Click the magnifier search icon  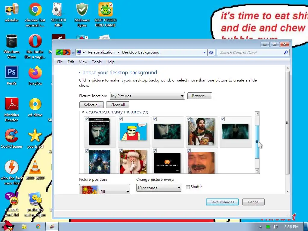pos(286,52)
